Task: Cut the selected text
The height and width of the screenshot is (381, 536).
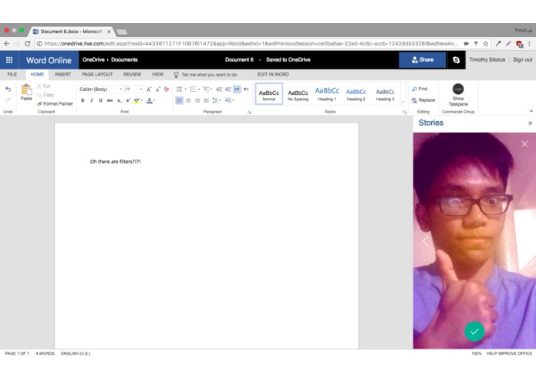Action: (x=43, y=86)
